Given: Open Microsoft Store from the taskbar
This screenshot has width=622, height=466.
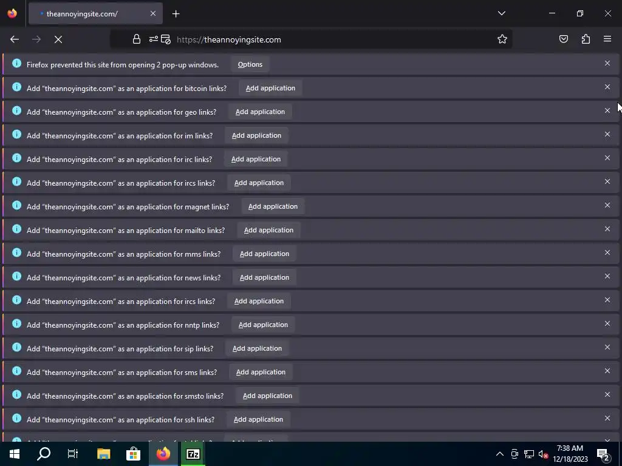Looking at the screenshot, I should tap(133, 454).
